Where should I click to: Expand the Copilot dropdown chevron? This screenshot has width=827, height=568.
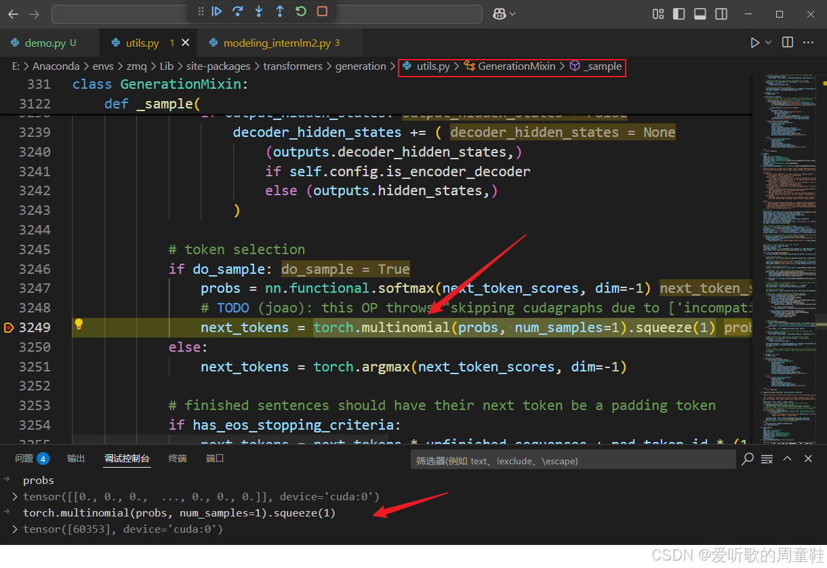[513, 14]
